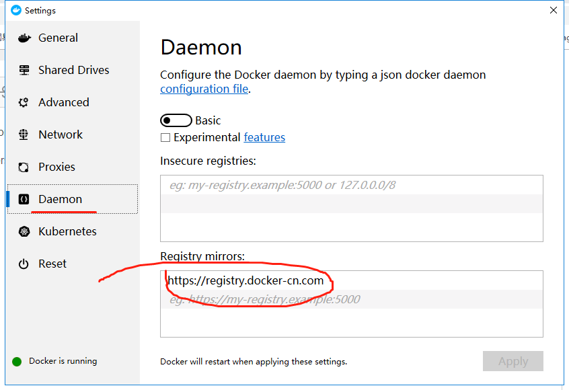Click the empty Registry mirrors placeholder row
This screenshot has width=569, height=390.
[x=352, y=299]
